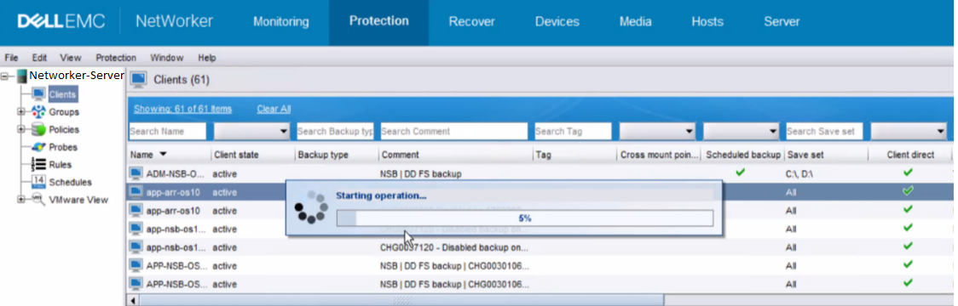Click the horizontal scrollbar thumb

coord(401,301)
